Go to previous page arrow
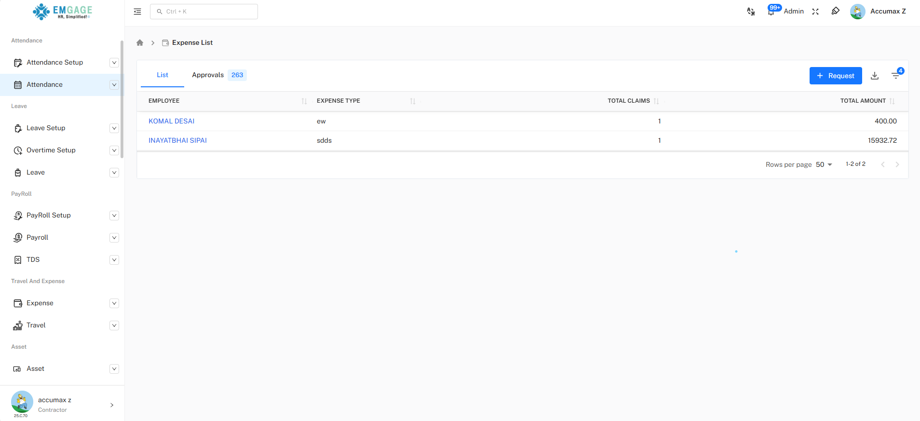The width and height of the screenshot is (920, 421). (883, 164)
